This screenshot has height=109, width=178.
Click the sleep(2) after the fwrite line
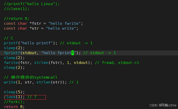tap(14, 68)
